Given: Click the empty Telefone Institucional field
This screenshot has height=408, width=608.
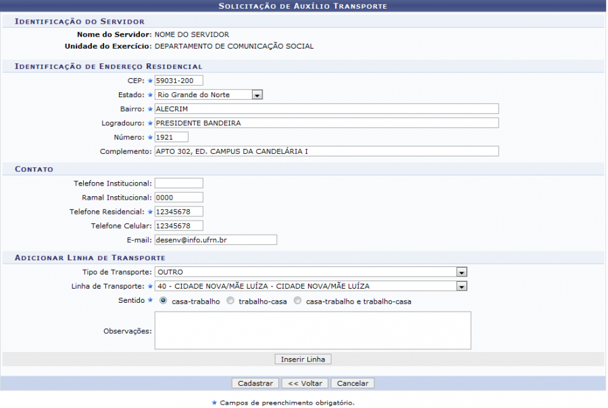Looking at the screenshot, I should click(178, 183).
